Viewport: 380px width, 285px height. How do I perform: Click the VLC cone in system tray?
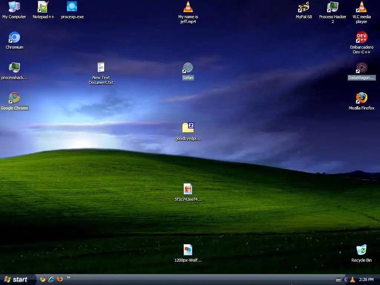pyautogui.click(x=353, y=280)
